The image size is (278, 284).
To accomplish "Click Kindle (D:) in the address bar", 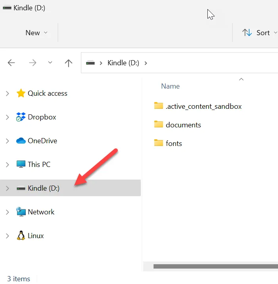I will tap(123, 63).
